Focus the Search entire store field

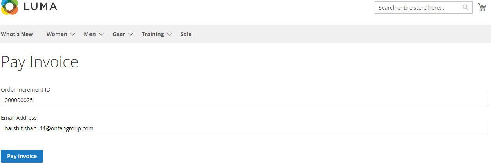click(x=423, y=7)
